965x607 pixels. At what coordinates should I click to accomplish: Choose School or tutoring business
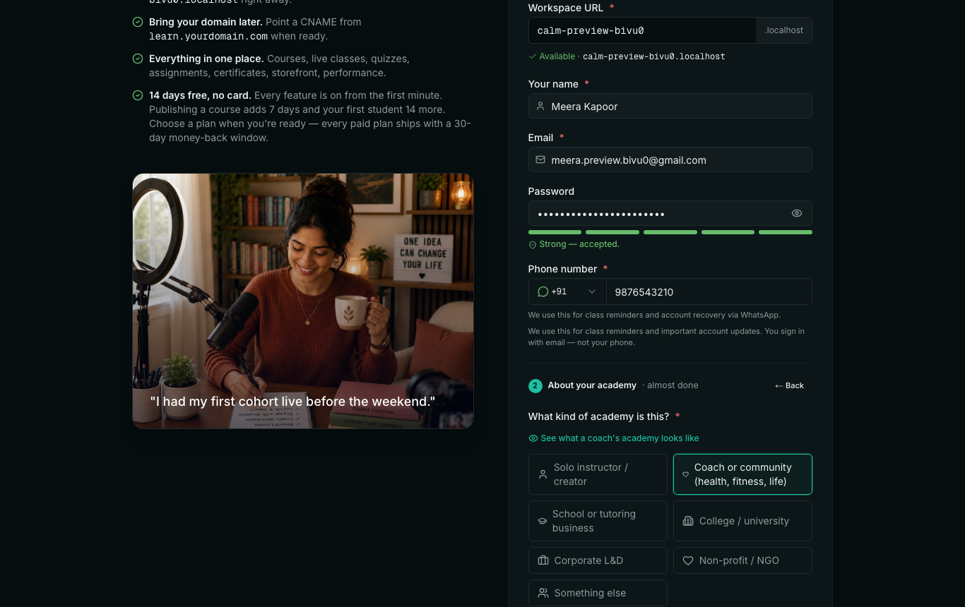pyautogui.click(x=598, y=521)
